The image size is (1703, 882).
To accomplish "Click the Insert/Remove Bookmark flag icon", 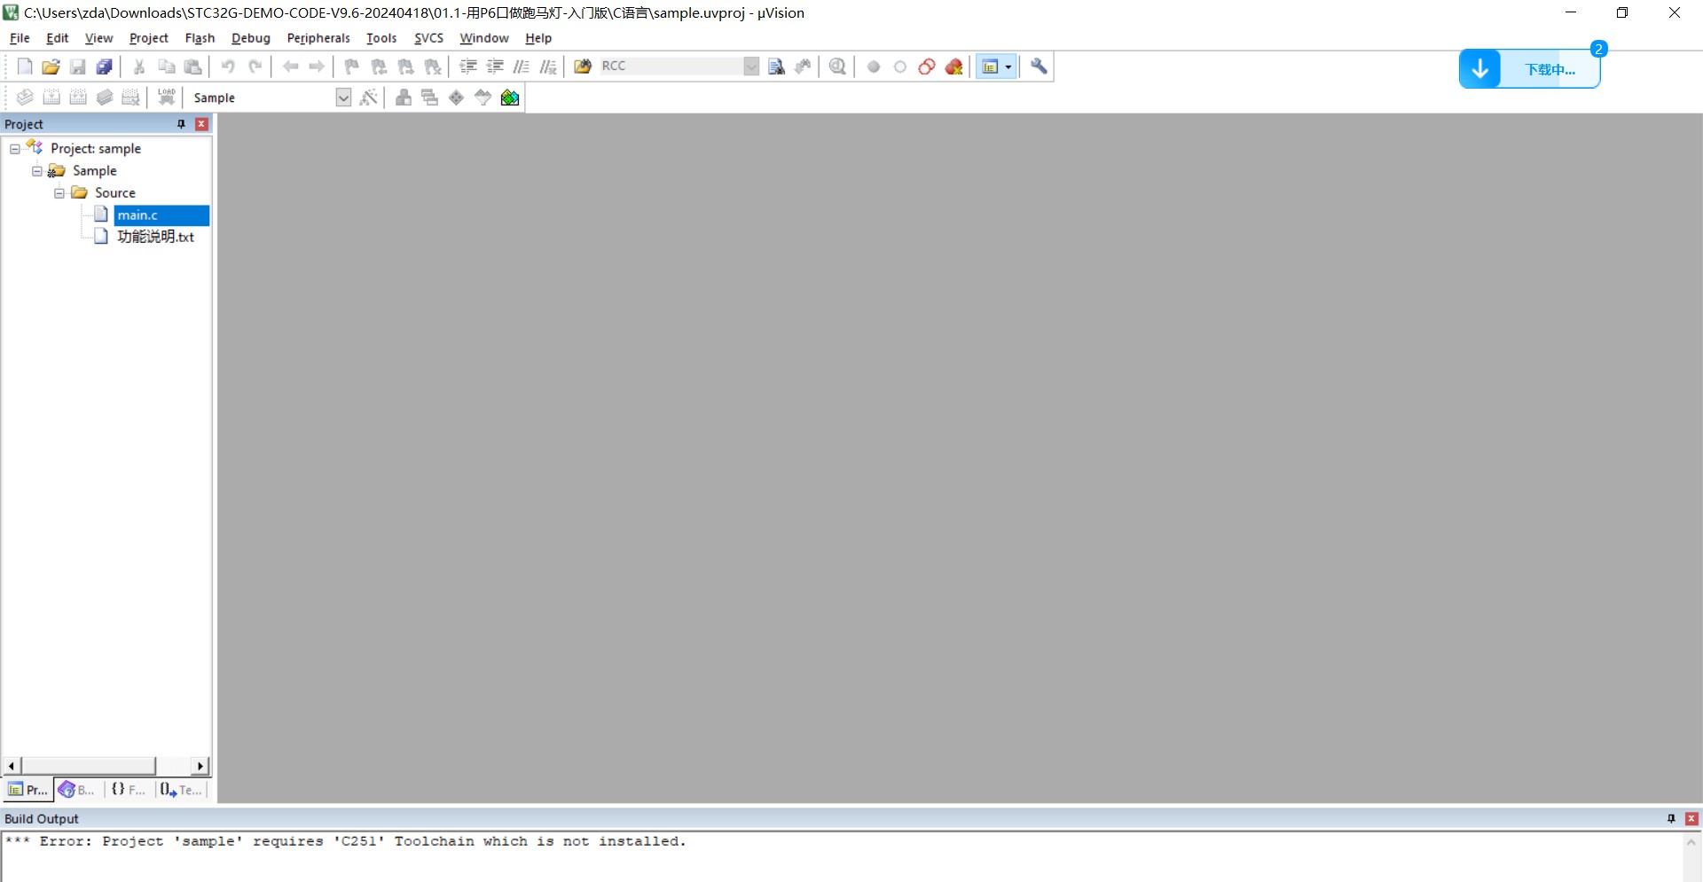I will [x=352, y=66].
